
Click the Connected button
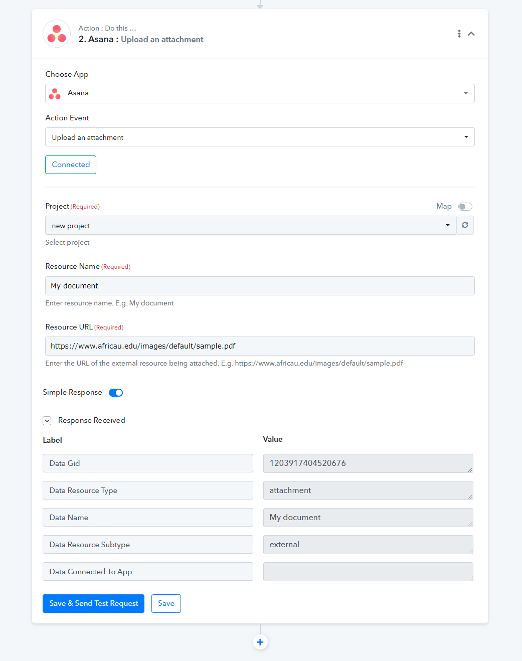pos(71,164)
